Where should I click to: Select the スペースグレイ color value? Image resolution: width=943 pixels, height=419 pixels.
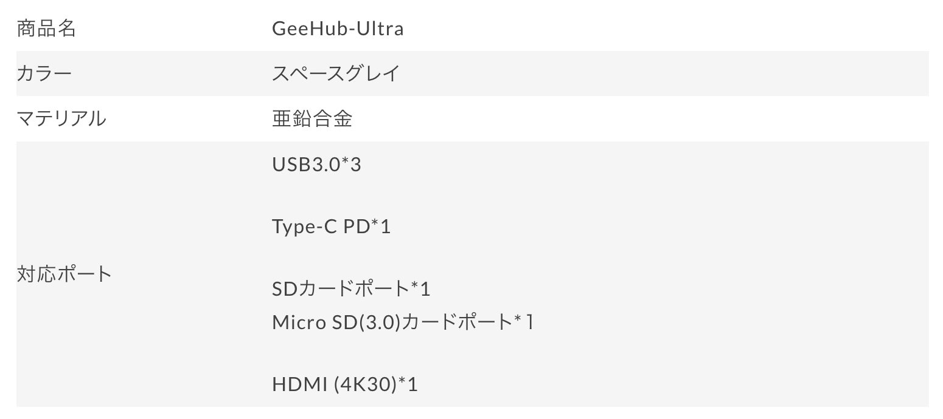[336, 74]
